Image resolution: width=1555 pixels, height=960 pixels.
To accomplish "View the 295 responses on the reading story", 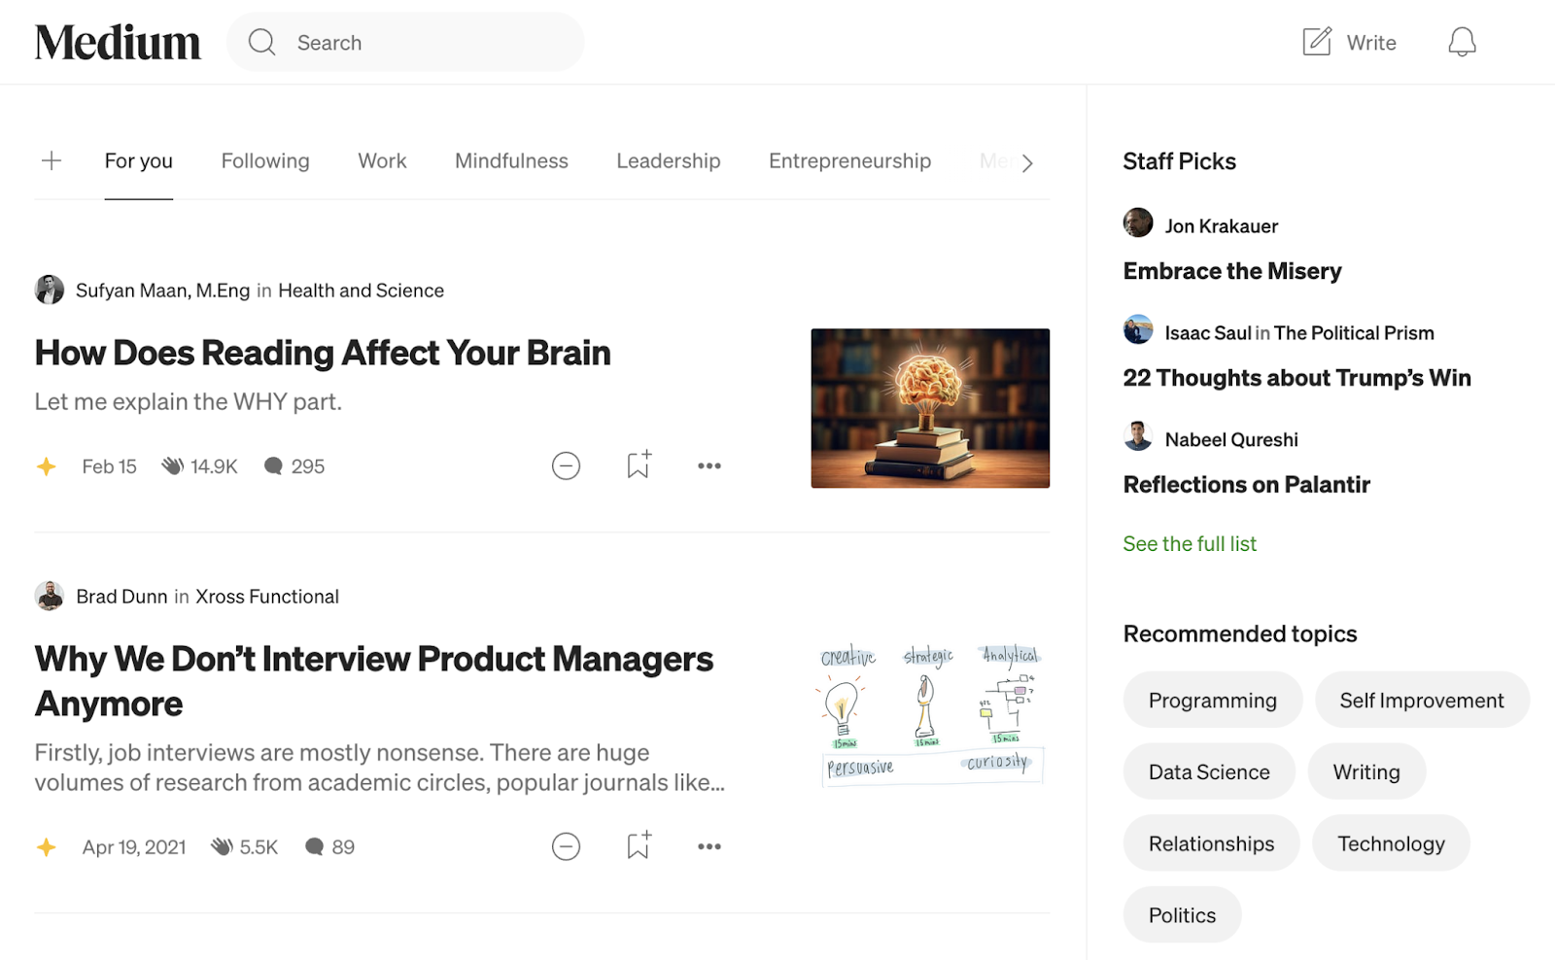I will pos(294,465).
